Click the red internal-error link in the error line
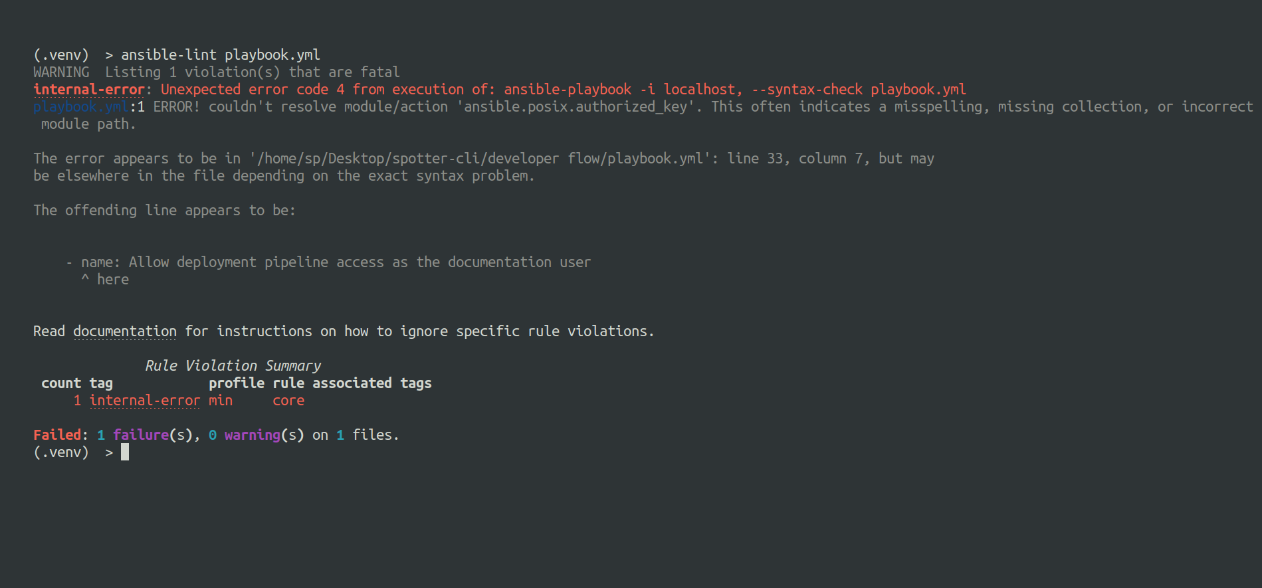The height and width of the screenshot is (588, 1262). pos(88,90)
